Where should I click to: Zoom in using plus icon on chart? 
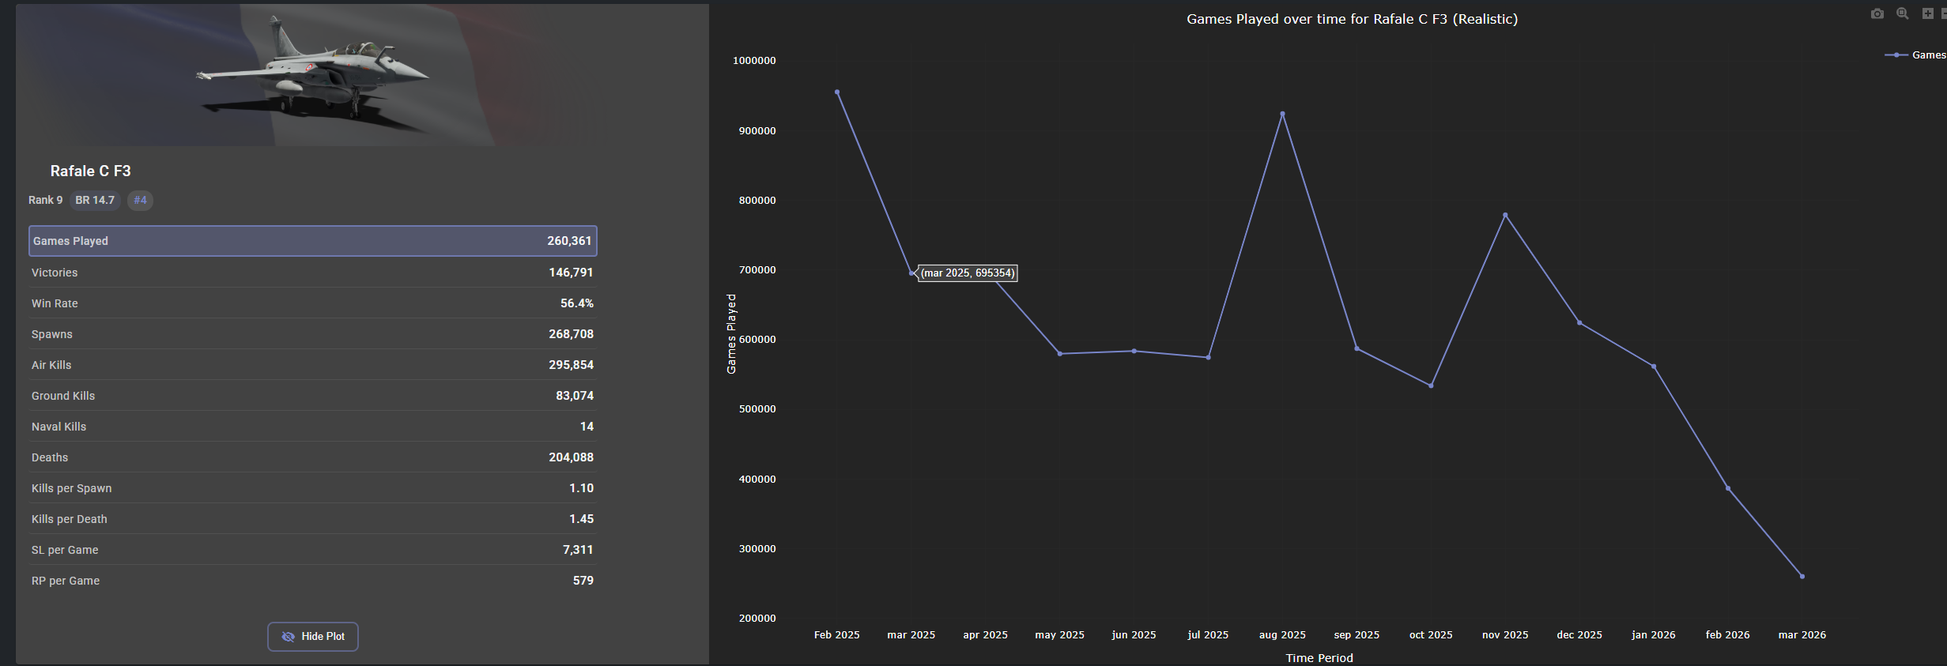(1927, 13)
